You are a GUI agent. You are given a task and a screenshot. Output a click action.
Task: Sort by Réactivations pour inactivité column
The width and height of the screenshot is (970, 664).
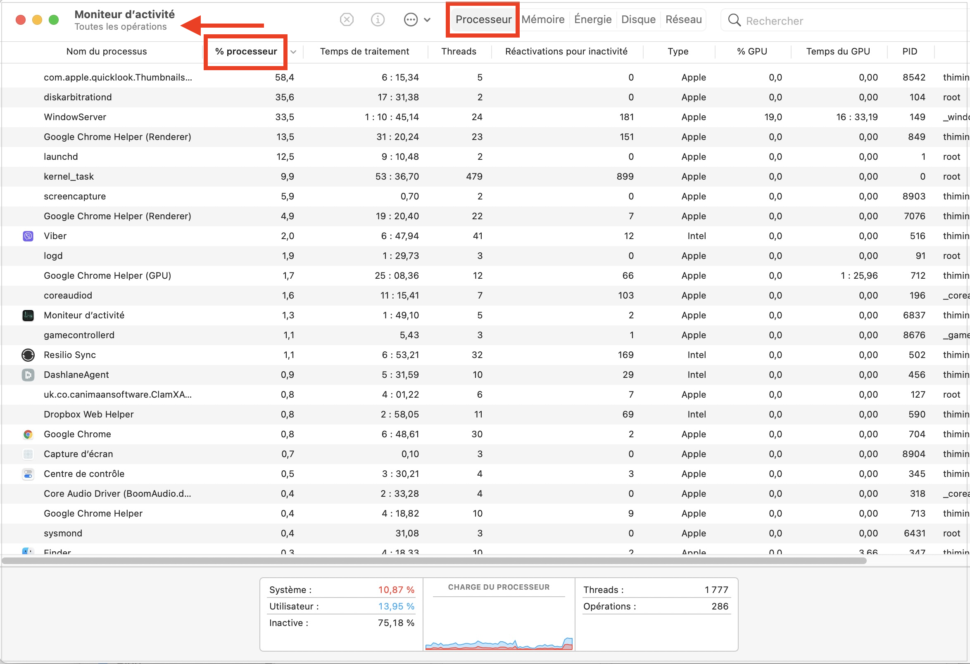pyautogui.click(x=566, y=51)
